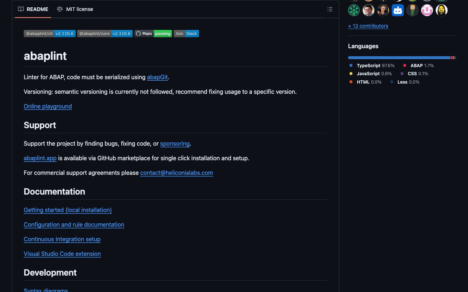468x292 pixels.
Task: Open the pink pixel identicon avatar
Action: tap(427, 10)
